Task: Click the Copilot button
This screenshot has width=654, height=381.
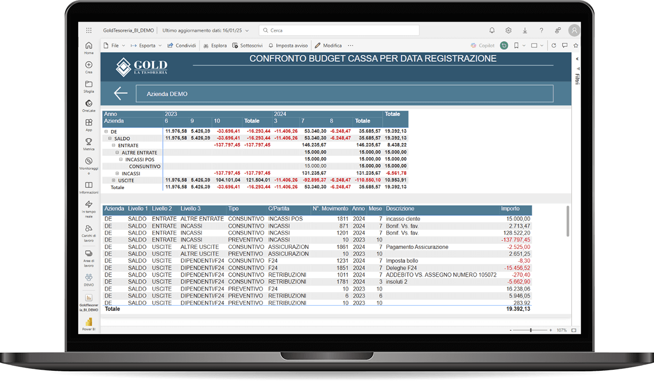Action: coord(483,46)
